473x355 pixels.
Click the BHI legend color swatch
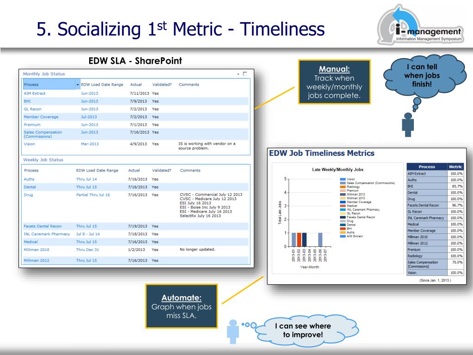click(x=343, y=229)
